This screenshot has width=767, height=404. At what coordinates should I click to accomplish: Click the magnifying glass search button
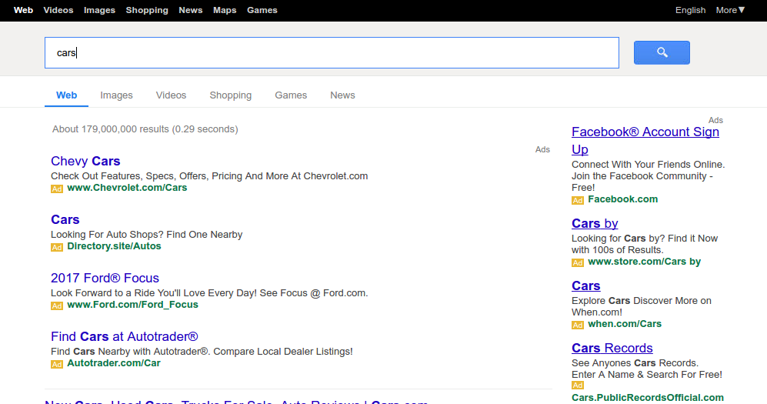coord(662,52)
